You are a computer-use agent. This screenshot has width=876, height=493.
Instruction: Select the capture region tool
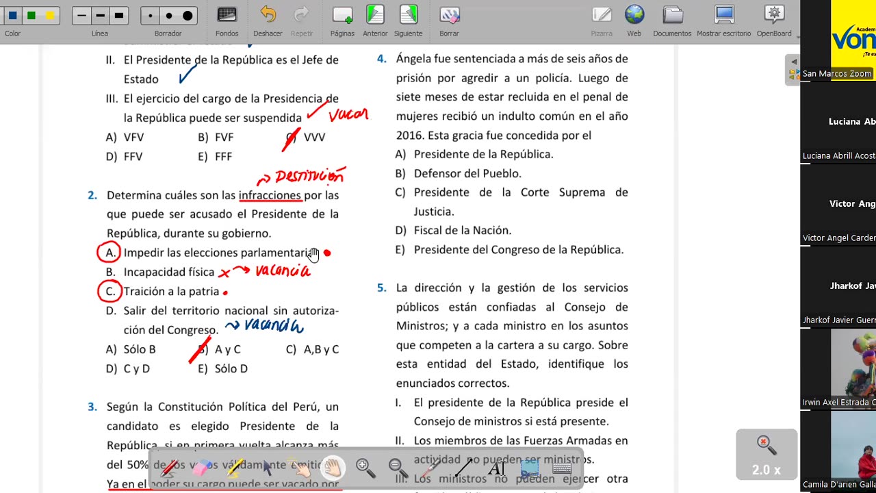click(x=529, y=468)
